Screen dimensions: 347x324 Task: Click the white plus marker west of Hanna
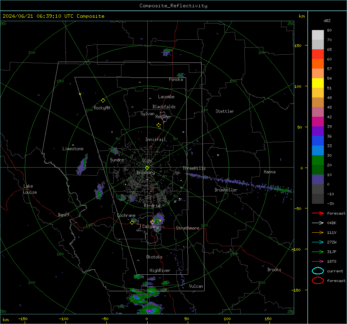(218, 155)
